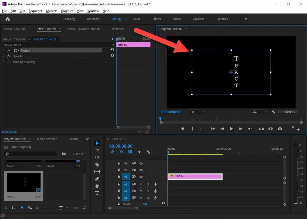Viewport: 307px width, 219px height.
Task: Switch to the Color workspace tab
Action: [137, 19]
